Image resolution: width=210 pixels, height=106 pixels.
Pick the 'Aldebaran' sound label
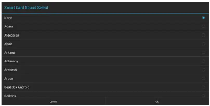[12, 35]
